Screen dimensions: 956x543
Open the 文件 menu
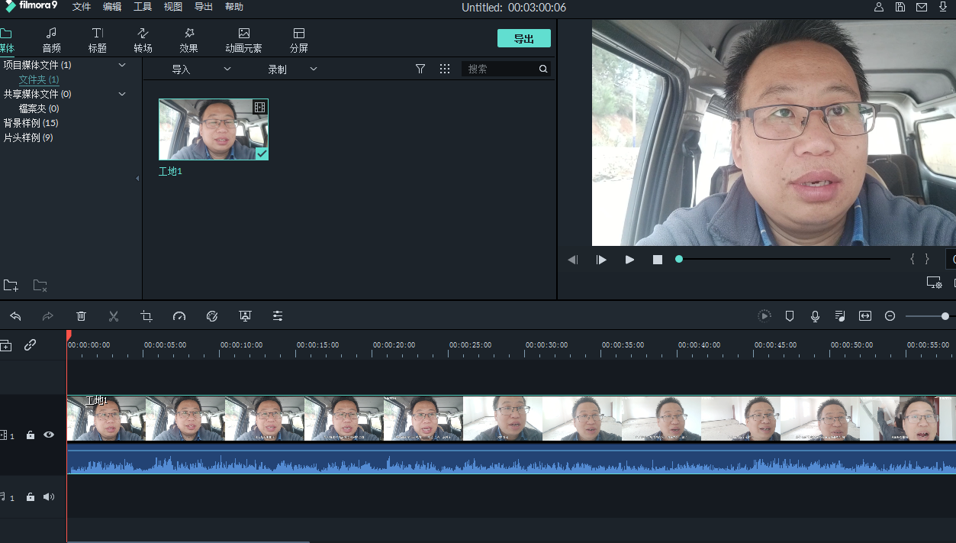81,7
